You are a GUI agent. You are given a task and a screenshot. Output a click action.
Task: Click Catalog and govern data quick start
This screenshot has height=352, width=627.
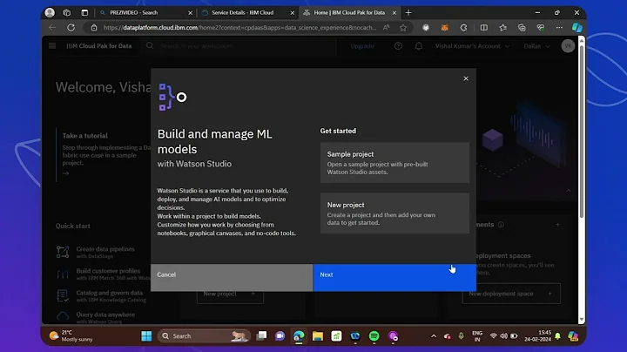click(102, 296)
